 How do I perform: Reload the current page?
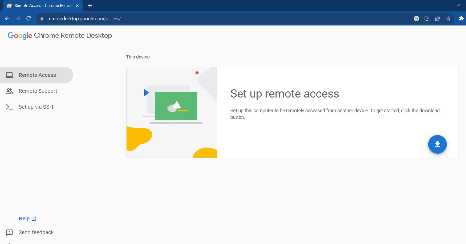(x=29, y=18)
